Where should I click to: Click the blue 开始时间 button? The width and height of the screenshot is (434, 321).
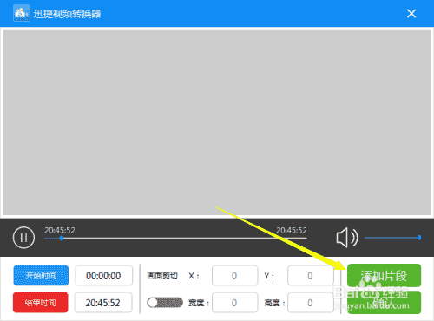41,275
